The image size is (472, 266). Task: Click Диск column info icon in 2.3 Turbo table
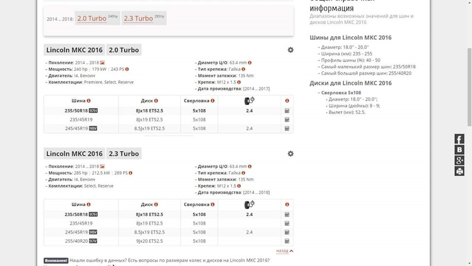pyautogui.click(x=156, y=205)
